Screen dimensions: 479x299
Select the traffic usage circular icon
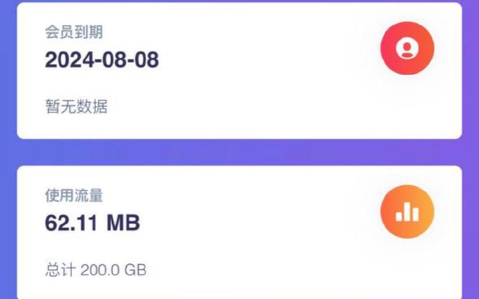point(407,212)
